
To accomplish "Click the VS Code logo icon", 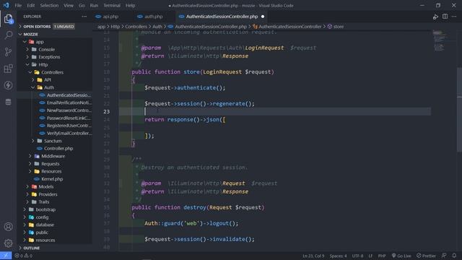I will tap(6, 5).
